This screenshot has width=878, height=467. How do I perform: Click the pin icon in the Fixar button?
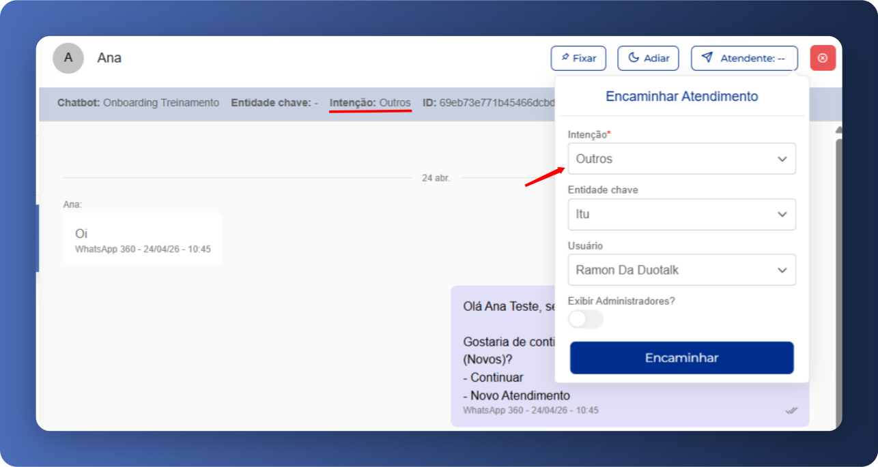click(565, 58)
